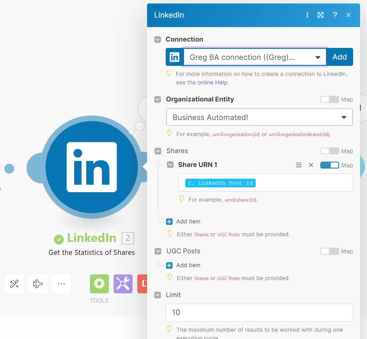Image resolution: width=367 pixels, height=339 pixels.
Task: Toggle Map for Shares
Action: click(329, 151)
